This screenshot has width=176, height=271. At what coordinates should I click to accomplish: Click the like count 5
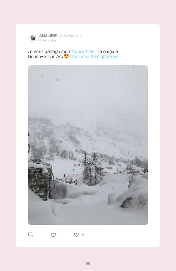[x=83, y=235]
